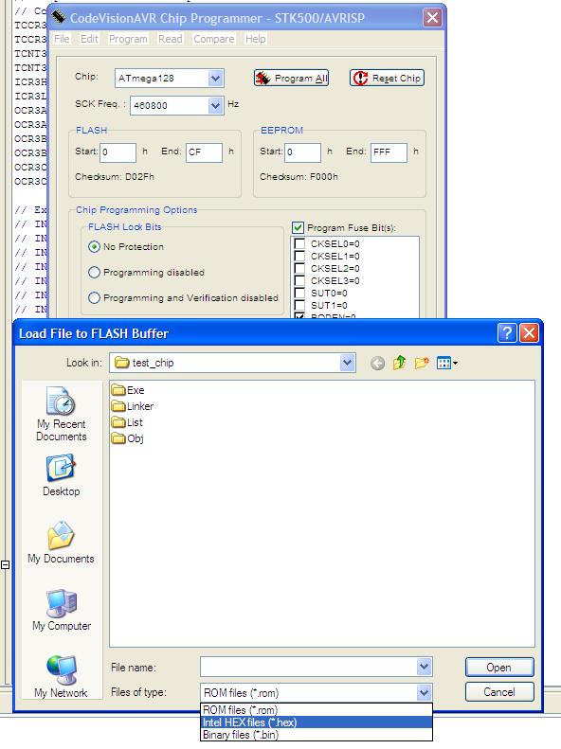Click the File name input field

tap(308, 667)
